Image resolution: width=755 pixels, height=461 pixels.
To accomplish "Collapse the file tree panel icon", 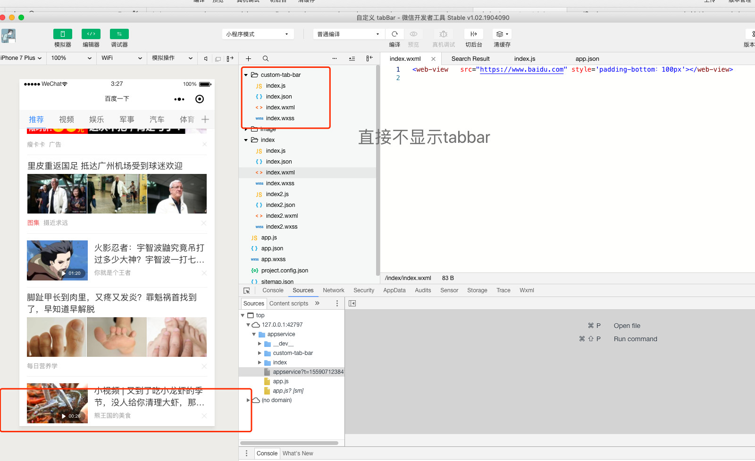I will 369,58.
